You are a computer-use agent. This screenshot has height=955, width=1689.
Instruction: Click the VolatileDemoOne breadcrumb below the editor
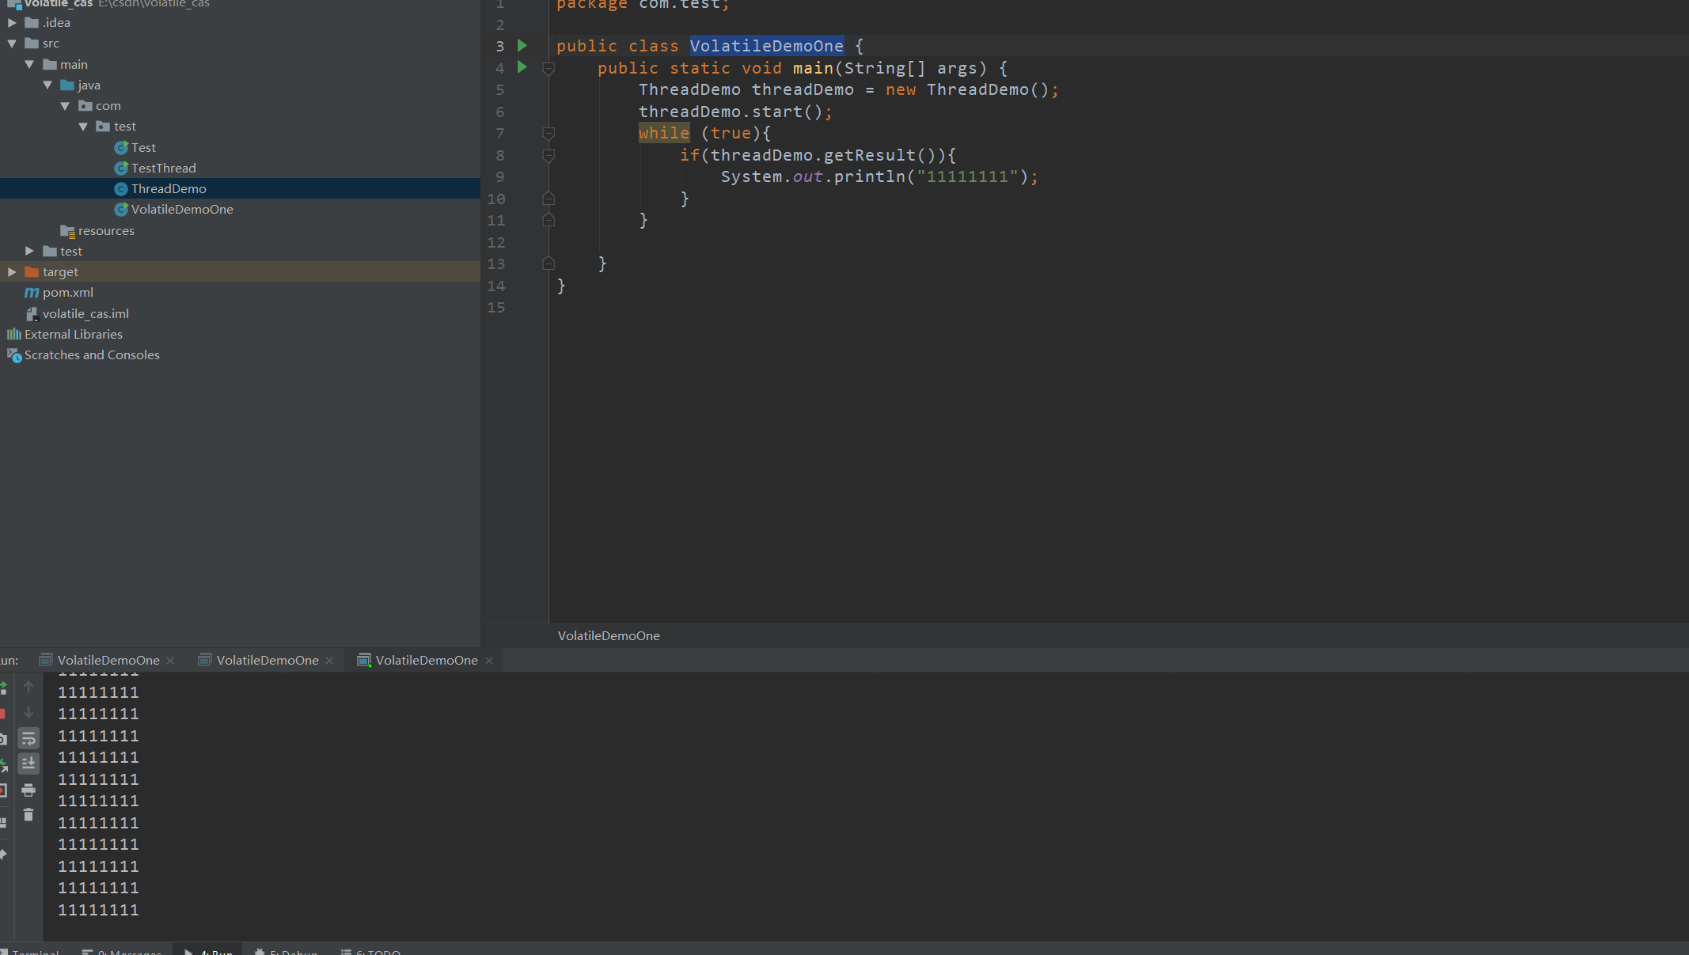[x=608, y=635]
